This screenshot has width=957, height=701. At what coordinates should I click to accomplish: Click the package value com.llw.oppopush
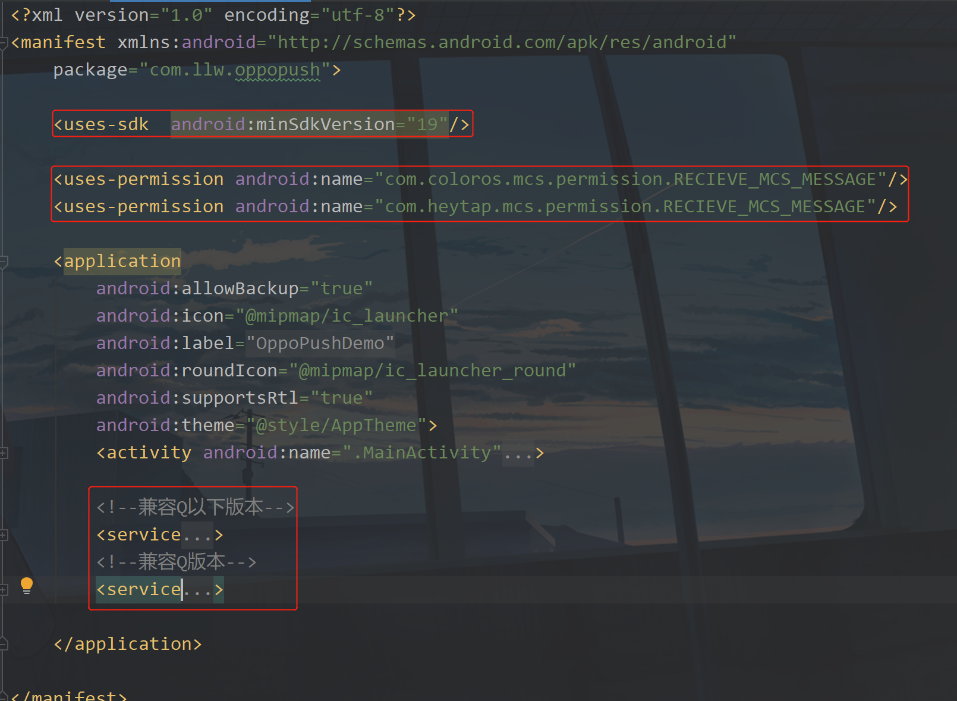tap(235, 70)
